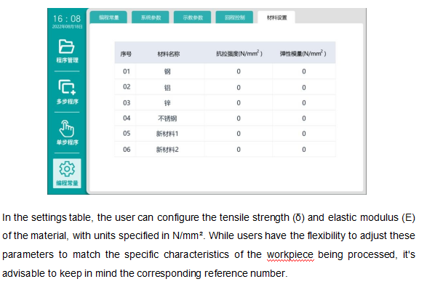Select the 单步程序 hand pointer icon
The width and height of the screenshot is (427, 287).
pos(67,132)
